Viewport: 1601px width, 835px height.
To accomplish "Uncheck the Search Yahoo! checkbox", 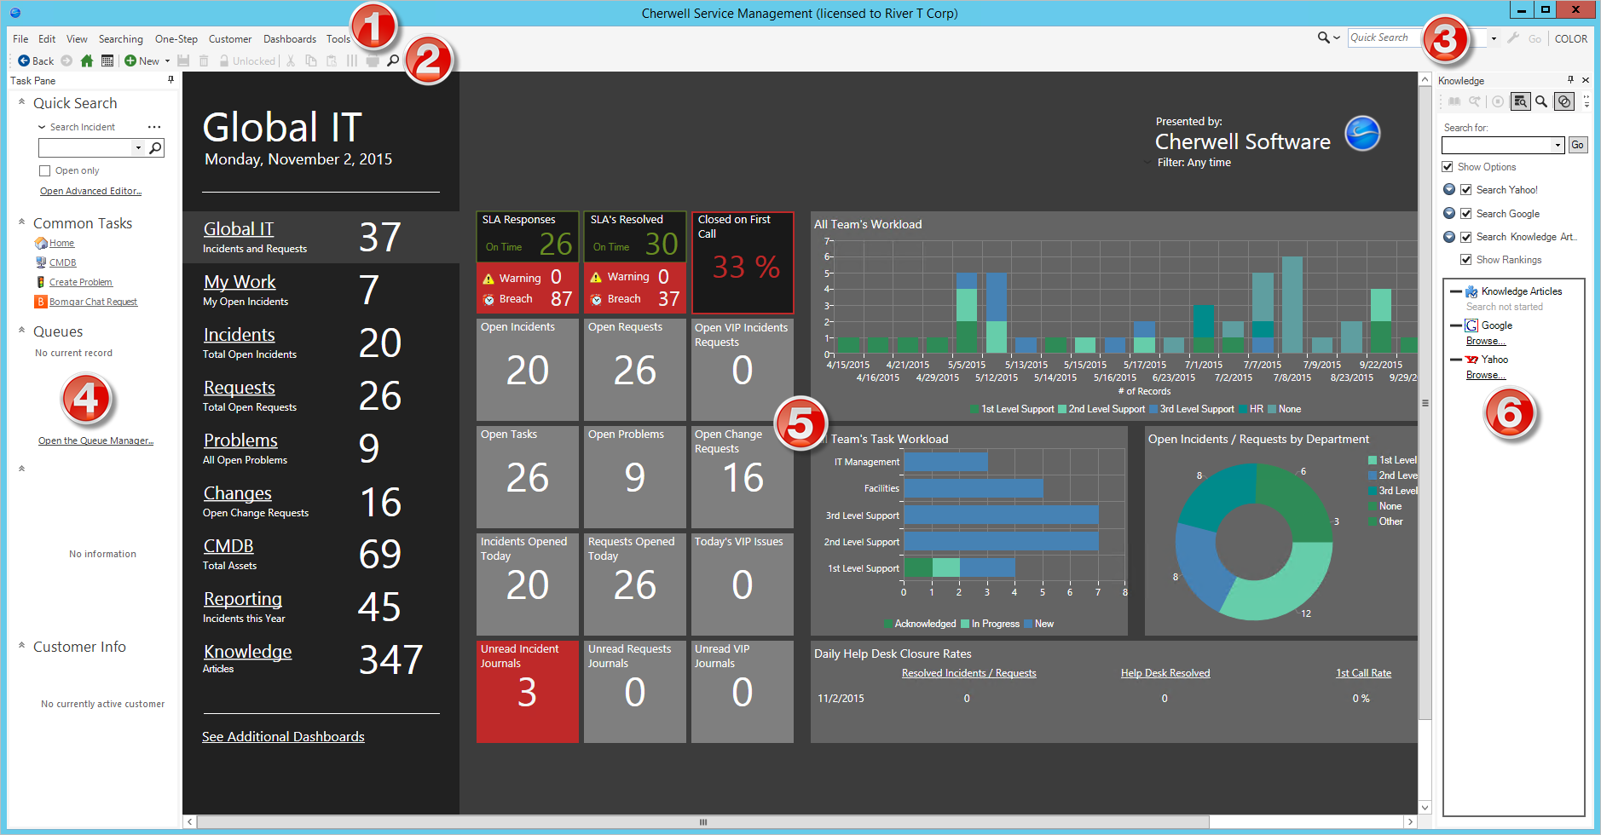I will [x=1466, y=190].
